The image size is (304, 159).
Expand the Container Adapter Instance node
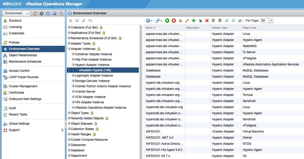(73, 54)
